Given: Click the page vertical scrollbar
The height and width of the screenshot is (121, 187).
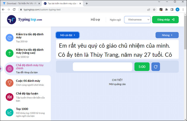Looking at the screenshot, I should 185,32.
